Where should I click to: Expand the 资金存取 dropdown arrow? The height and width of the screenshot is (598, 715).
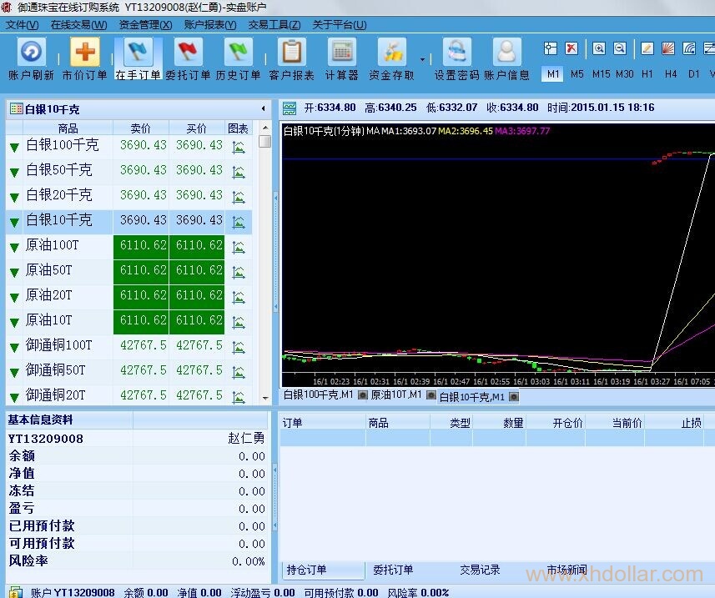422,60
